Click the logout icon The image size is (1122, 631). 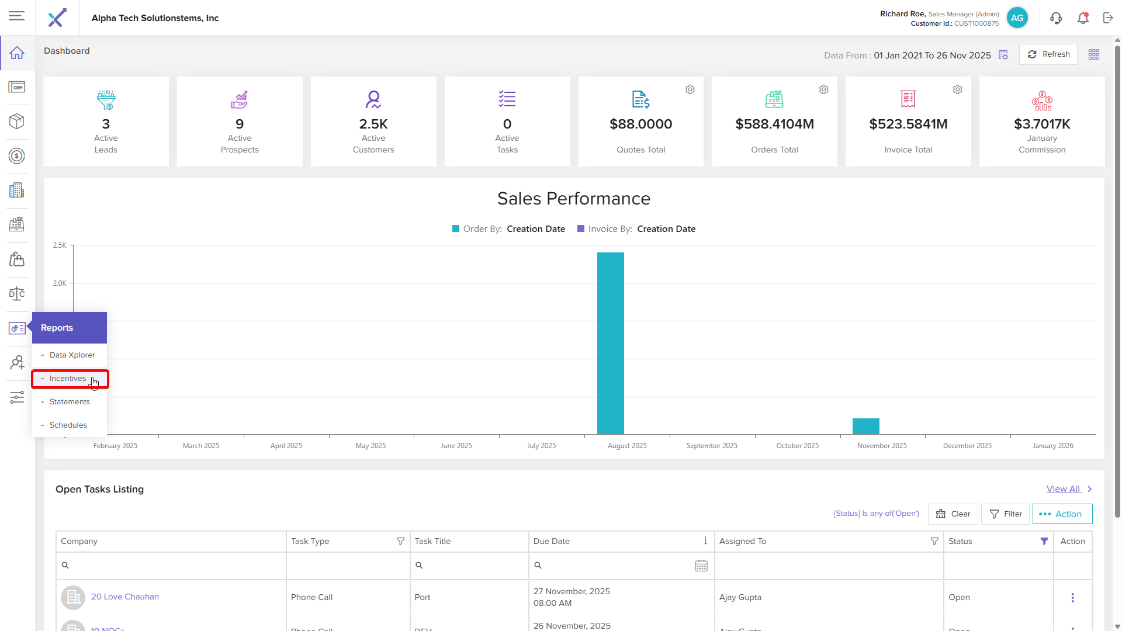click(1108, 18)
